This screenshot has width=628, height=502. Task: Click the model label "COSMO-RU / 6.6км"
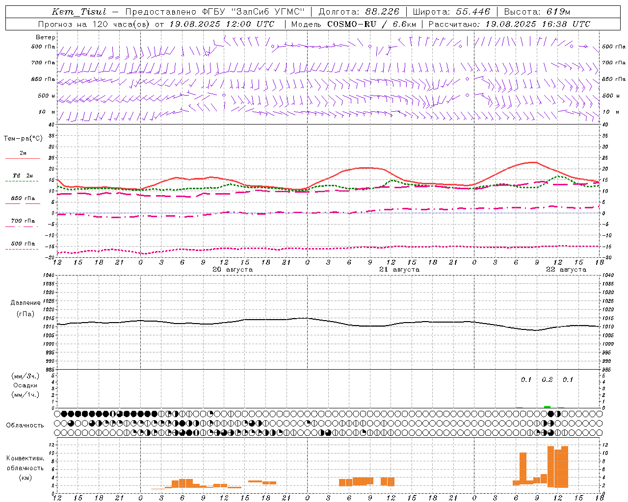[371, 24]
